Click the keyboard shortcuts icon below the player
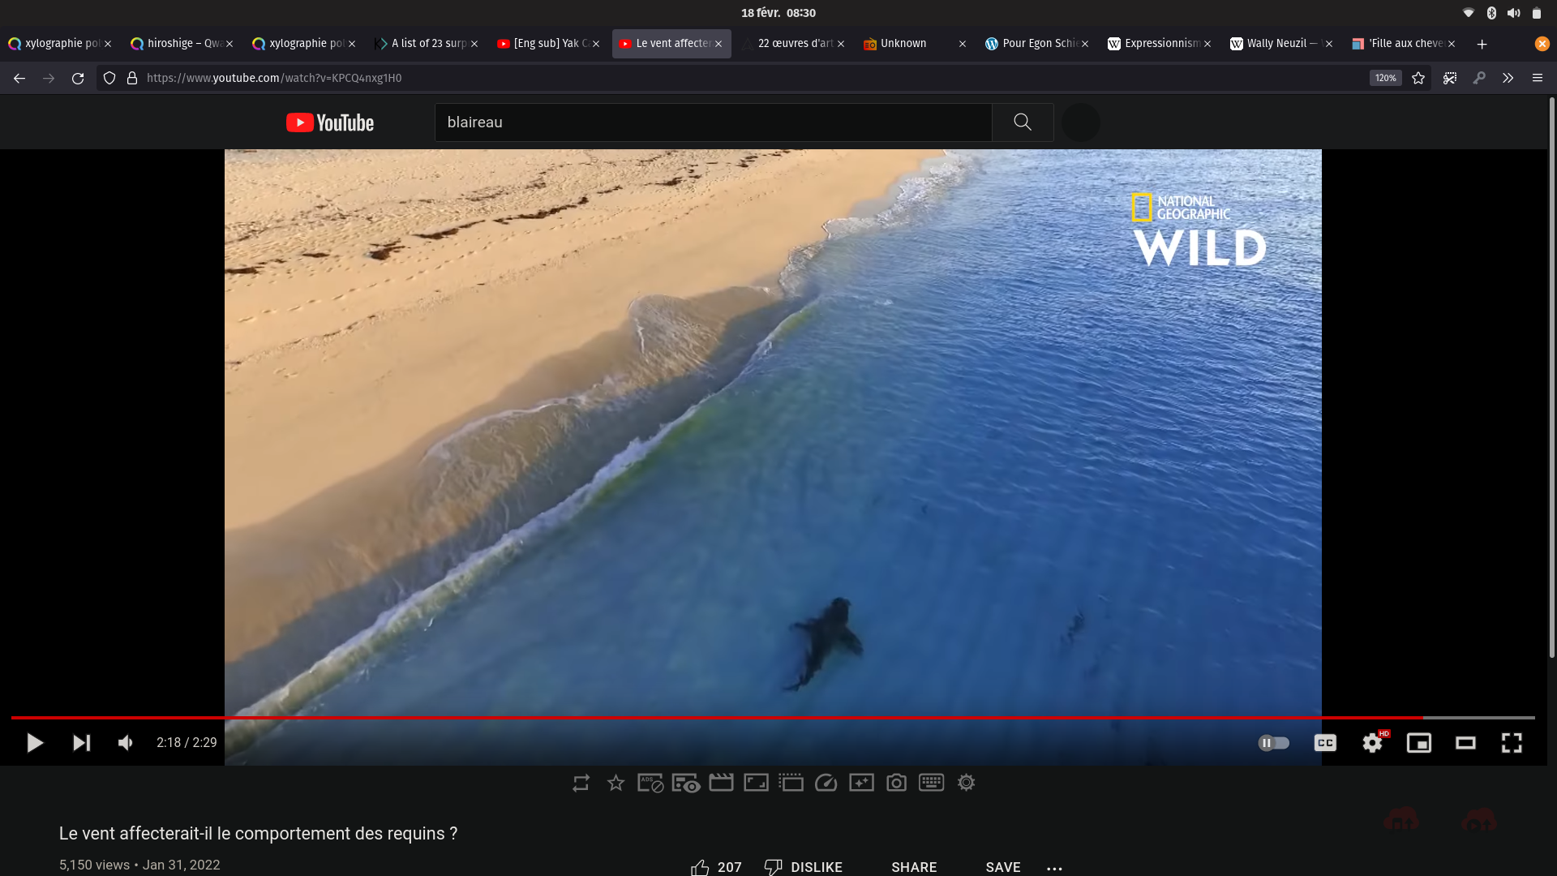This screenshot has width=1557, height=876. (931, 783)
